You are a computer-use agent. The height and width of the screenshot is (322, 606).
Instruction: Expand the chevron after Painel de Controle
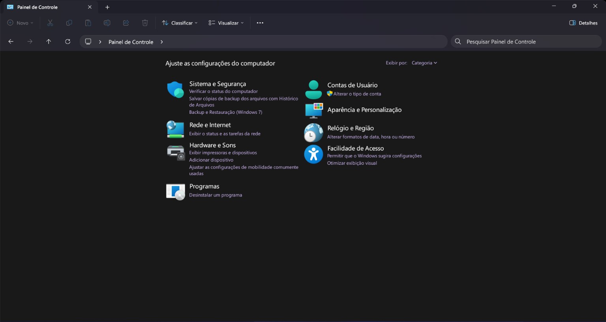point(161,42)
